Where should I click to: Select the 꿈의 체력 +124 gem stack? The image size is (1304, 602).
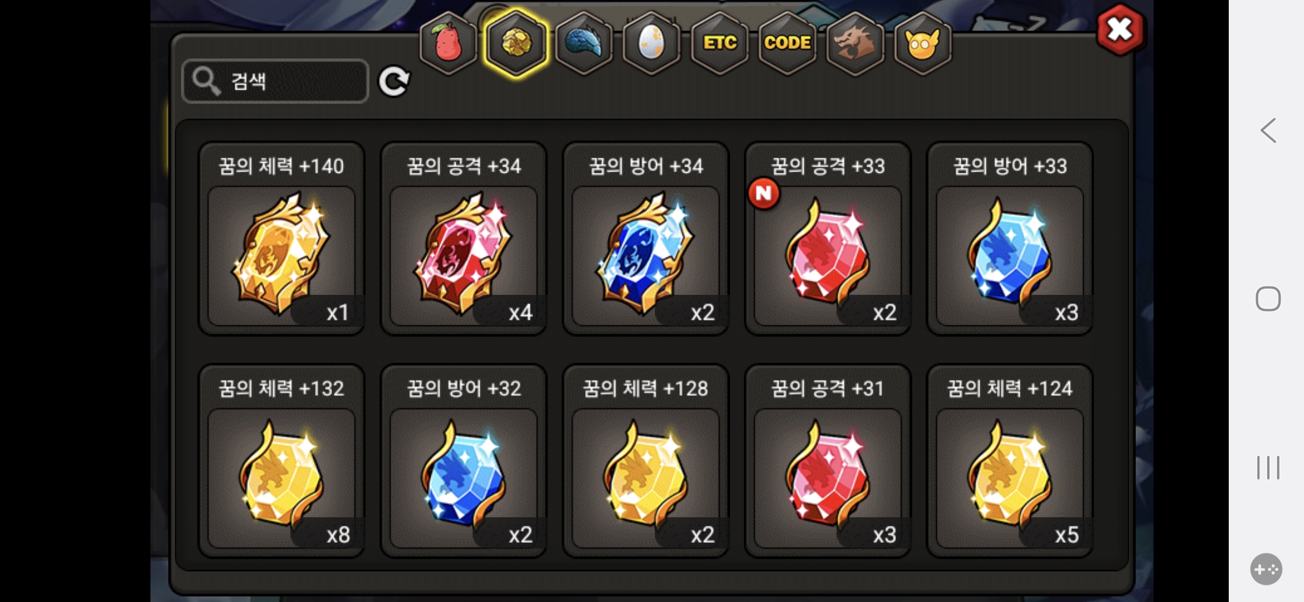pos(1010,461)
